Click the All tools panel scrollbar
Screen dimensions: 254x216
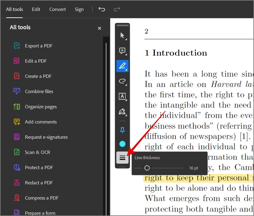click(x=106, y=129)
